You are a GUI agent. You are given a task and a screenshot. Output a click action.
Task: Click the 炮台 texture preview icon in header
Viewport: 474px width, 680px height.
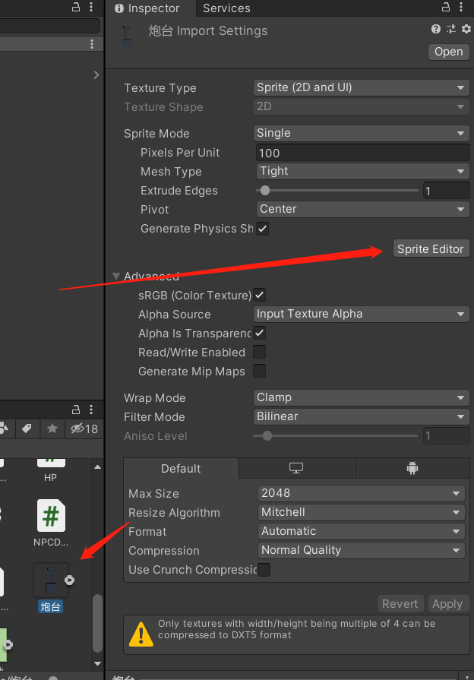point(127,37)
